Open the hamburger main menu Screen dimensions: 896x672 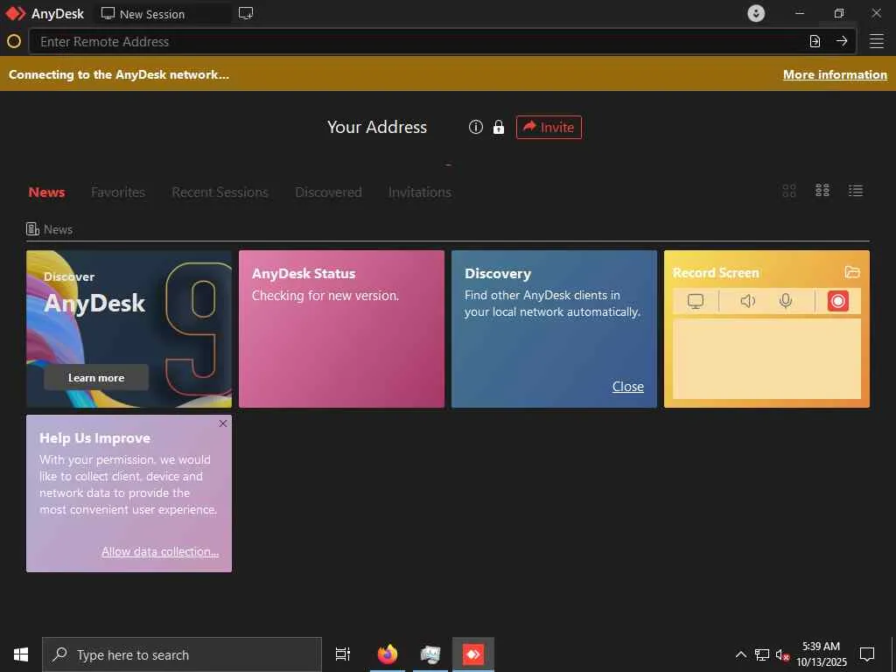(x=877, y=41)
